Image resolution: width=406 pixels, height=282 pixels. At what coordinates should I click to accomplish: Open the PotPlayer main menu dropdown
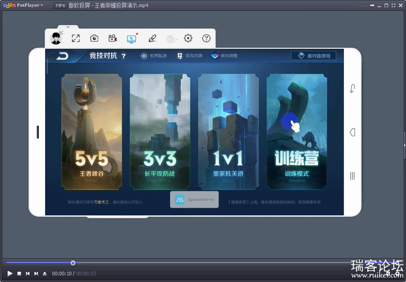pos(23,5)
